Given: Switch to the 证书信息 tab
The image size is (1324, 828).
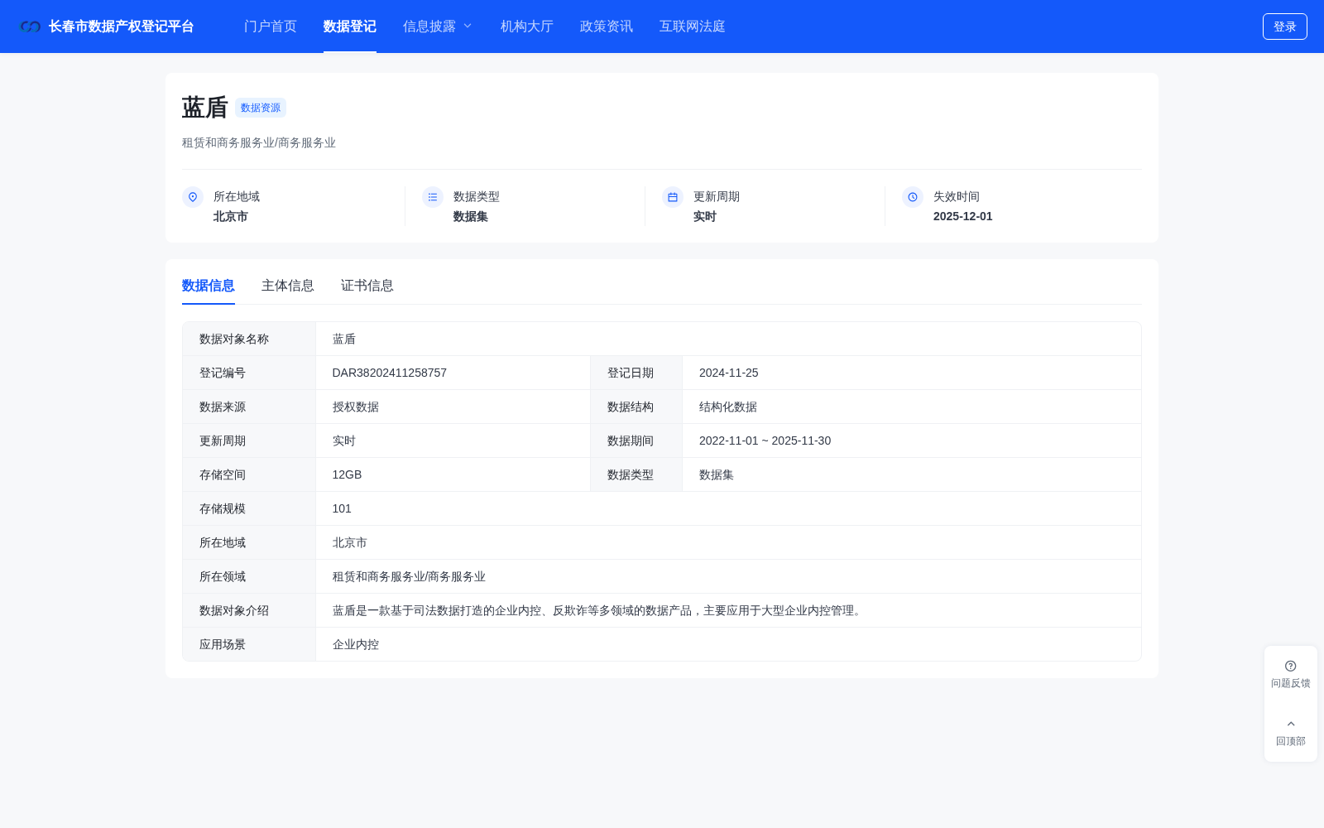Looking at the screenshot, I should [x=367, y=286].
